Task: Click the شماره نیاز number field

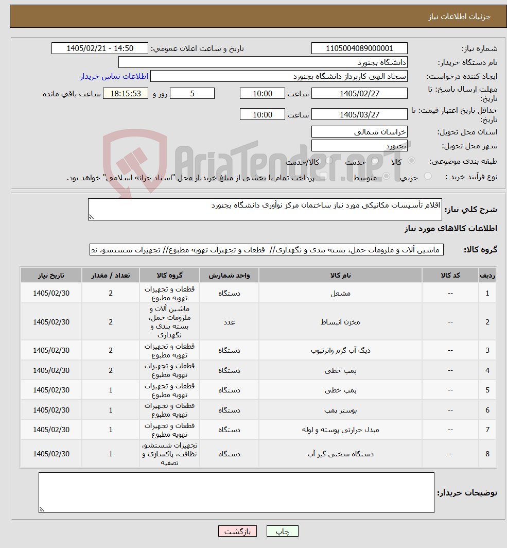Action: click(x=359, y=48)
